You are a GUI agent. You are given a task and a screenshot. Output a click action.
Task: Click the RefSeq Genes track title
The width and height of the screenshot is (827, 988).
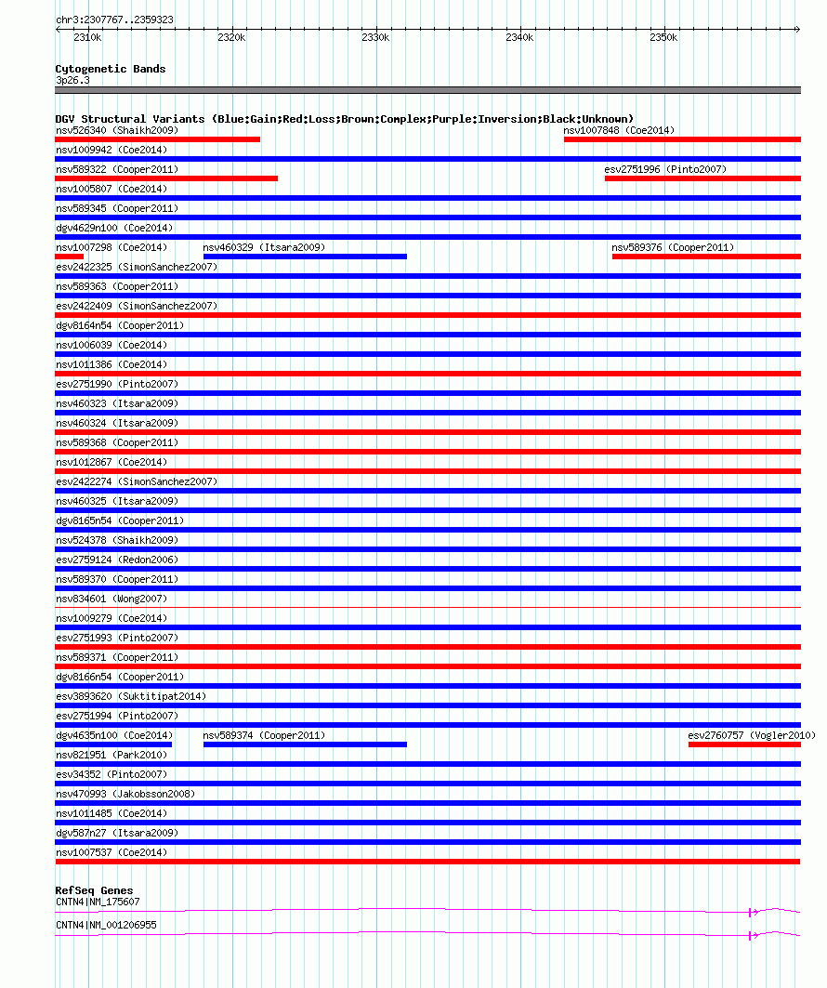[94, 890]
